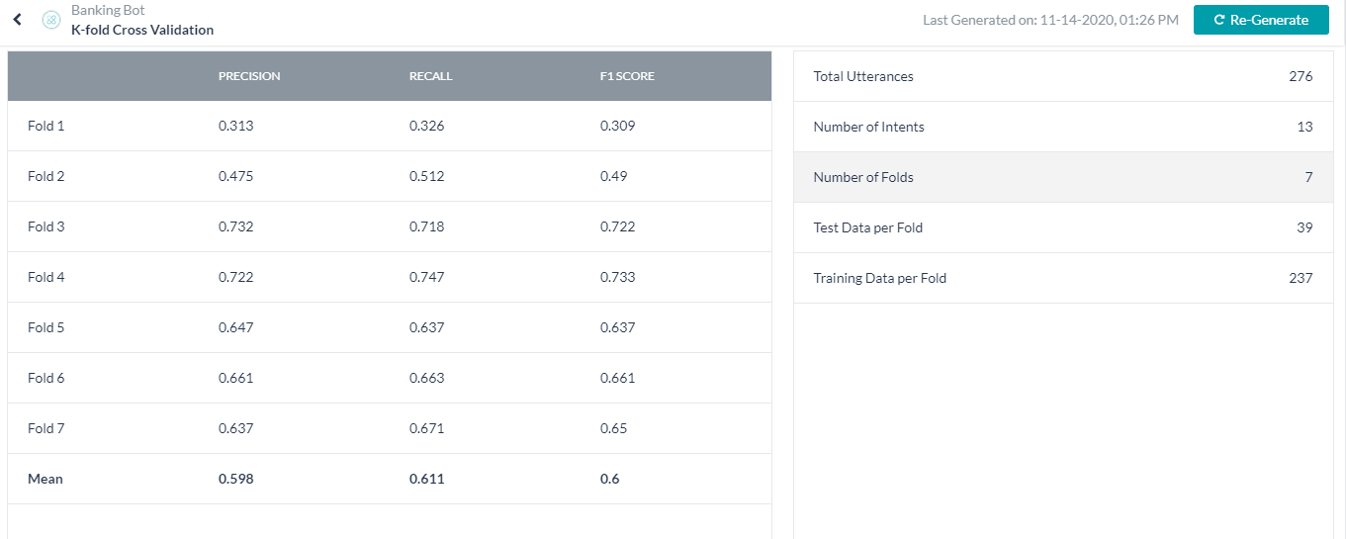The image size is (1346, 539).
Task: Click the RECALL column header
Action: [430, 76]
